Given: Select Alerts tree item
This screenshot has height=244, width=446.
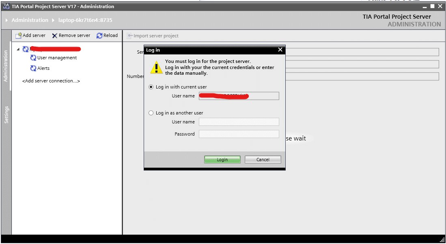Looking at the screenshot, I should coord(43,68).
